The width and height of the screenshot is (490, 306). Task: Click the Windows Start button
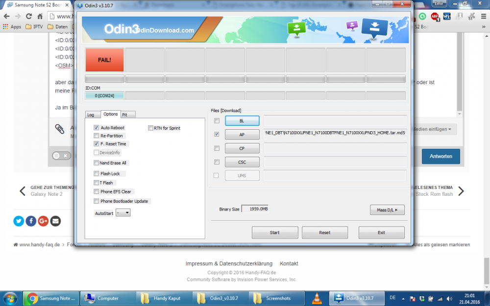[10, 298]
